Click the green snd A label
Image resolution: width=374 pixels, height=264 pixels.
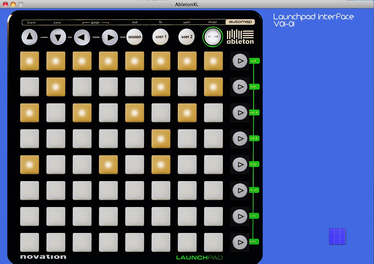(254, 112)
